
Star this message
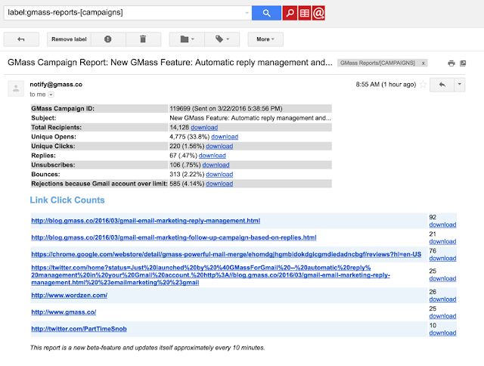pyautogui.click(x=423, y=84)
